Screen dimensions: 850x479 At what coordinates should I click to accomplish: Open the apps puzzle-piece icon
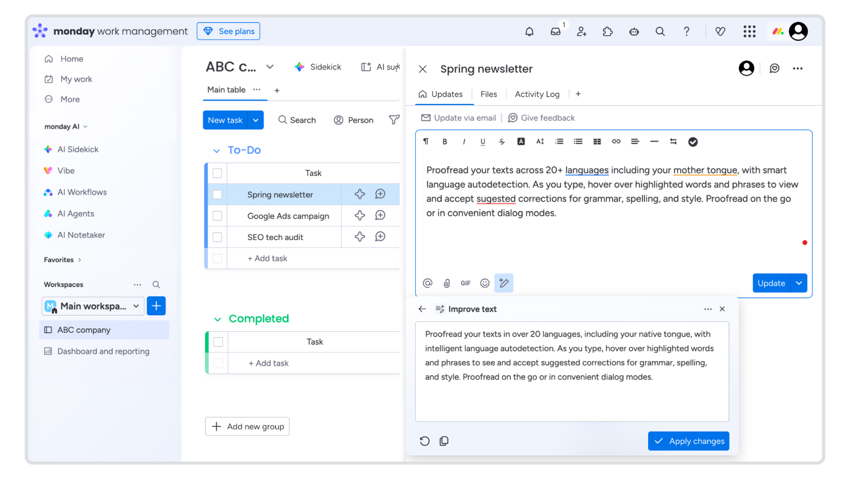tap(608, 31)
